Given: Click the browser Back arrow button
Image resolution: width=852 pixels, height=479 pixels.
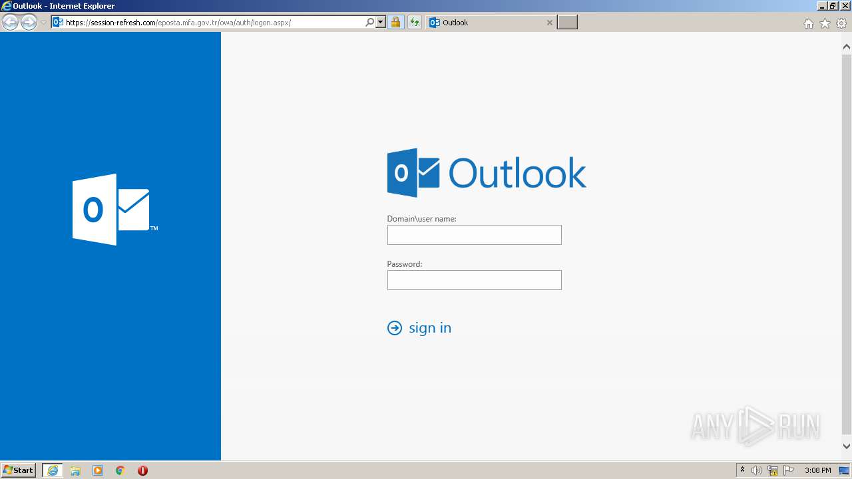Looking at the screenshot, I should pos(11,23).
